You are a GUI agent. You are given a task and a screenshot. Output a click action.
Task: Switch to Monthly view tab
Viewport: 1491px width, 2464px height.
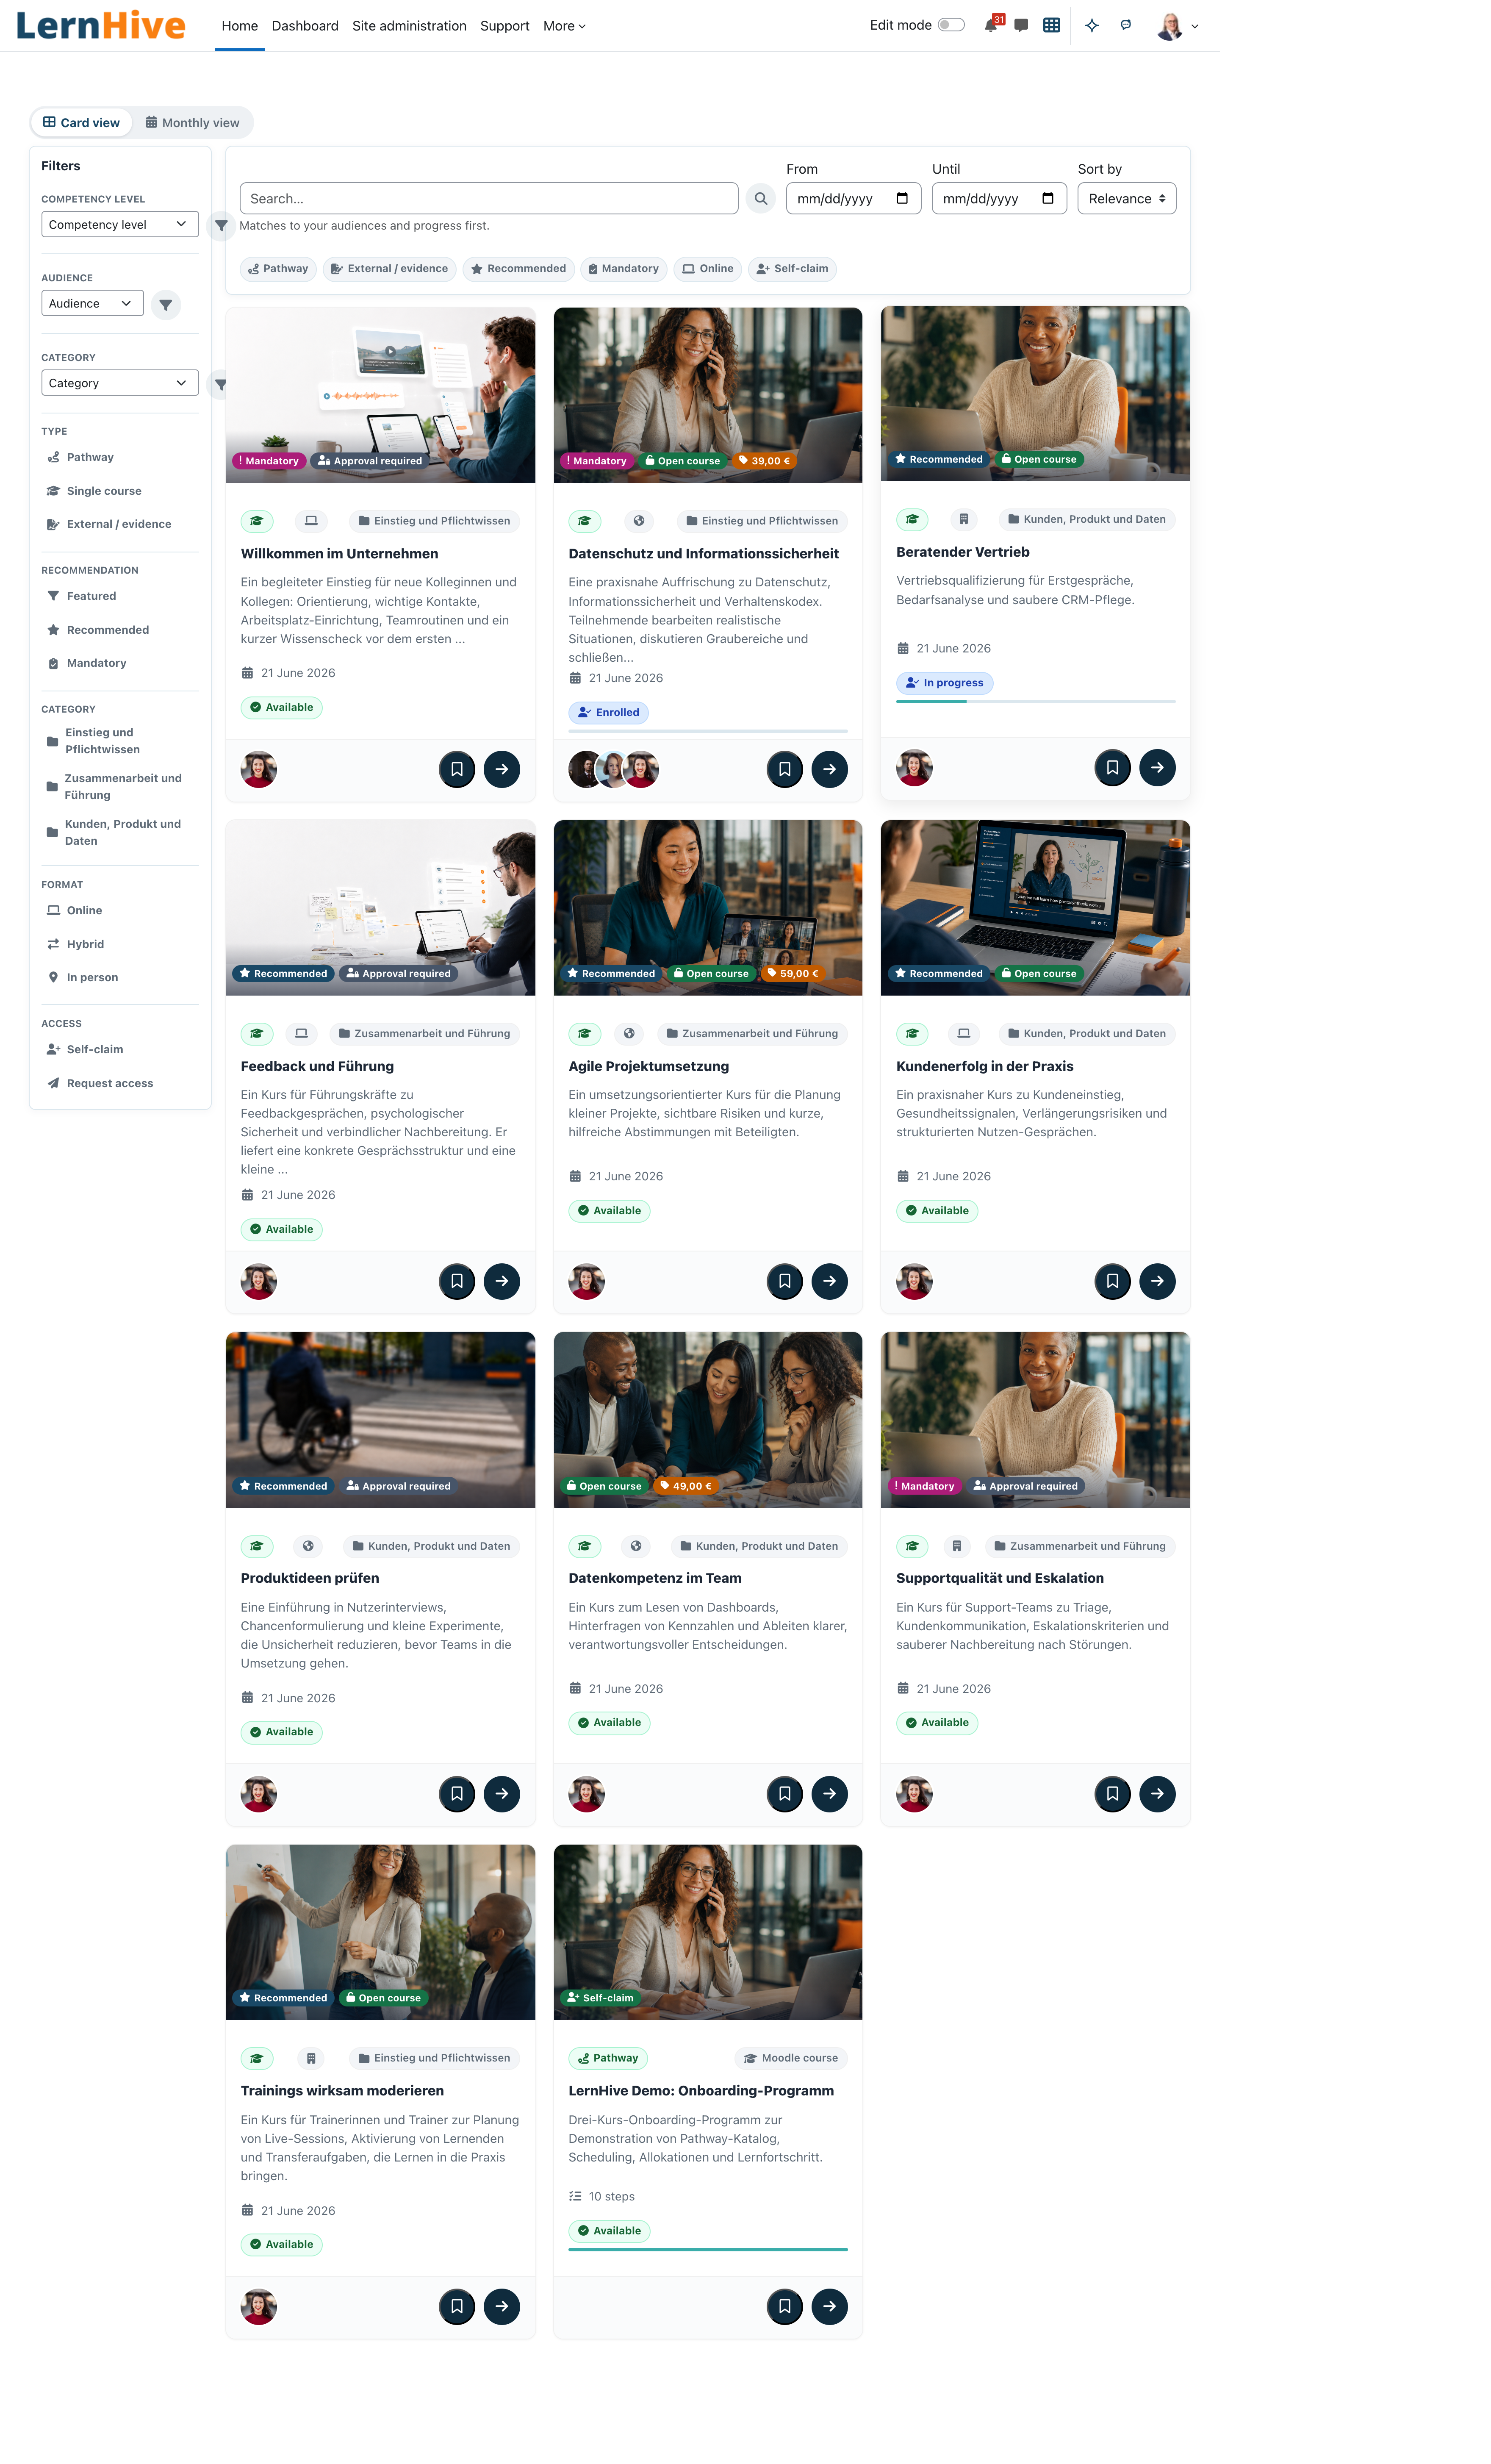click(x=193, y=123)
